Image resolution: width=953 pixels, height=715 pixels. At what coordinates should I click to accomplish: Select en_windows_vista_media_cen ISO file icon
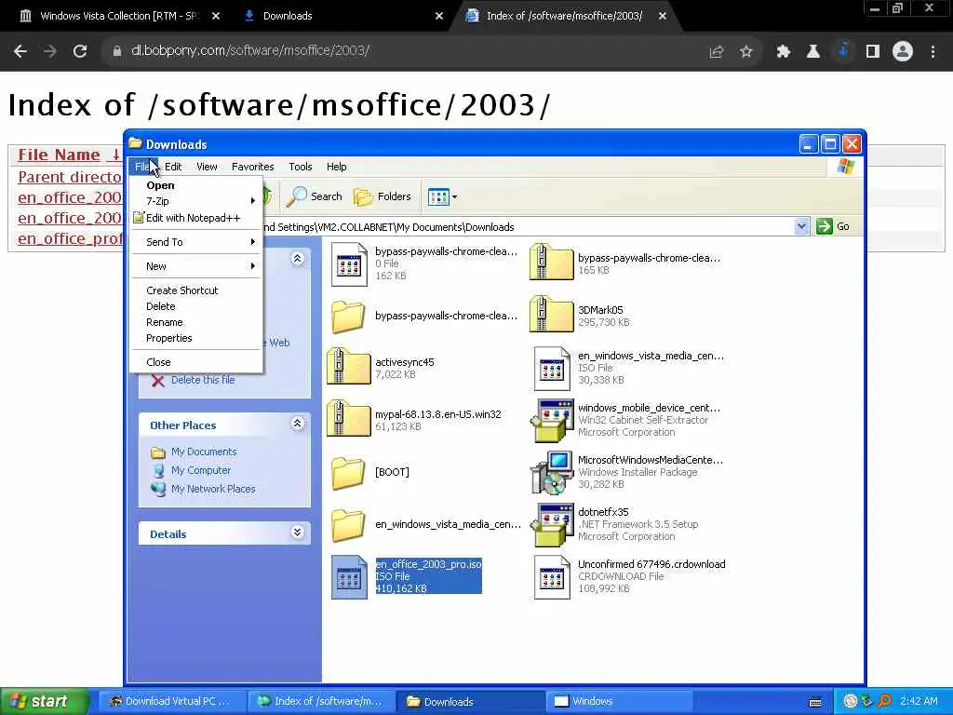pos(552,368)
